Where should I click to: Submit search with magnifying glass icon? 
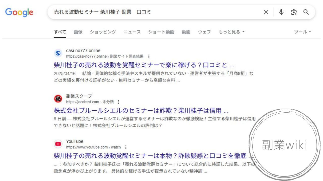pyautogui.click(x=306, y=12)
